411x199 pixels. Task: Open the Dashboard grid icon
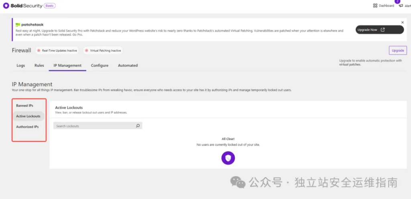coord(375,6)
